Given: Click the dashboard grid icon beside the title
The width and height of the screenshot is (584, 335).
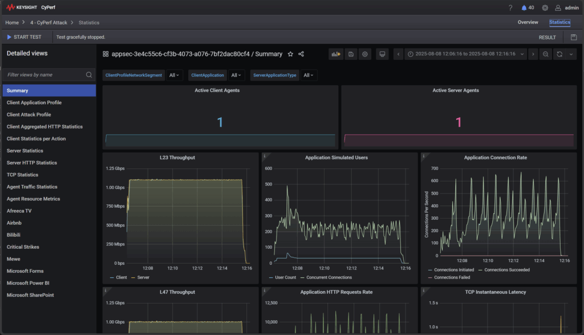Looking at the screenshot, I should tap(106, 54).
